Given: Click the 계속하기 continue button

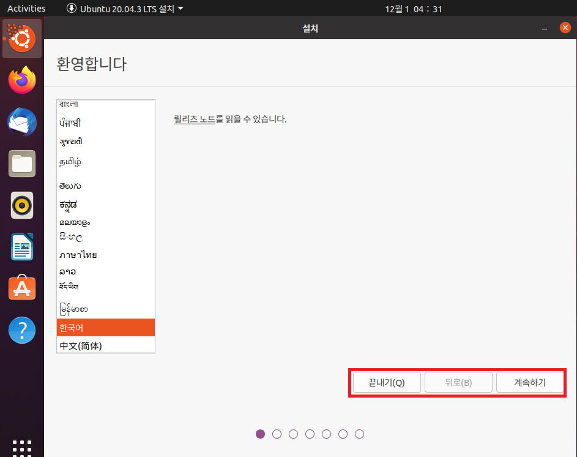Looking at the screenshot, I should (530, 382).
